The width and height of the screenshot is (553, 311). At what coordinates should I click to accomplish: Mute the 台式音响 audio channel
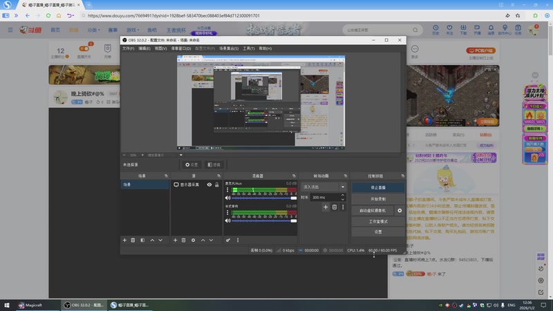point(227,219)
